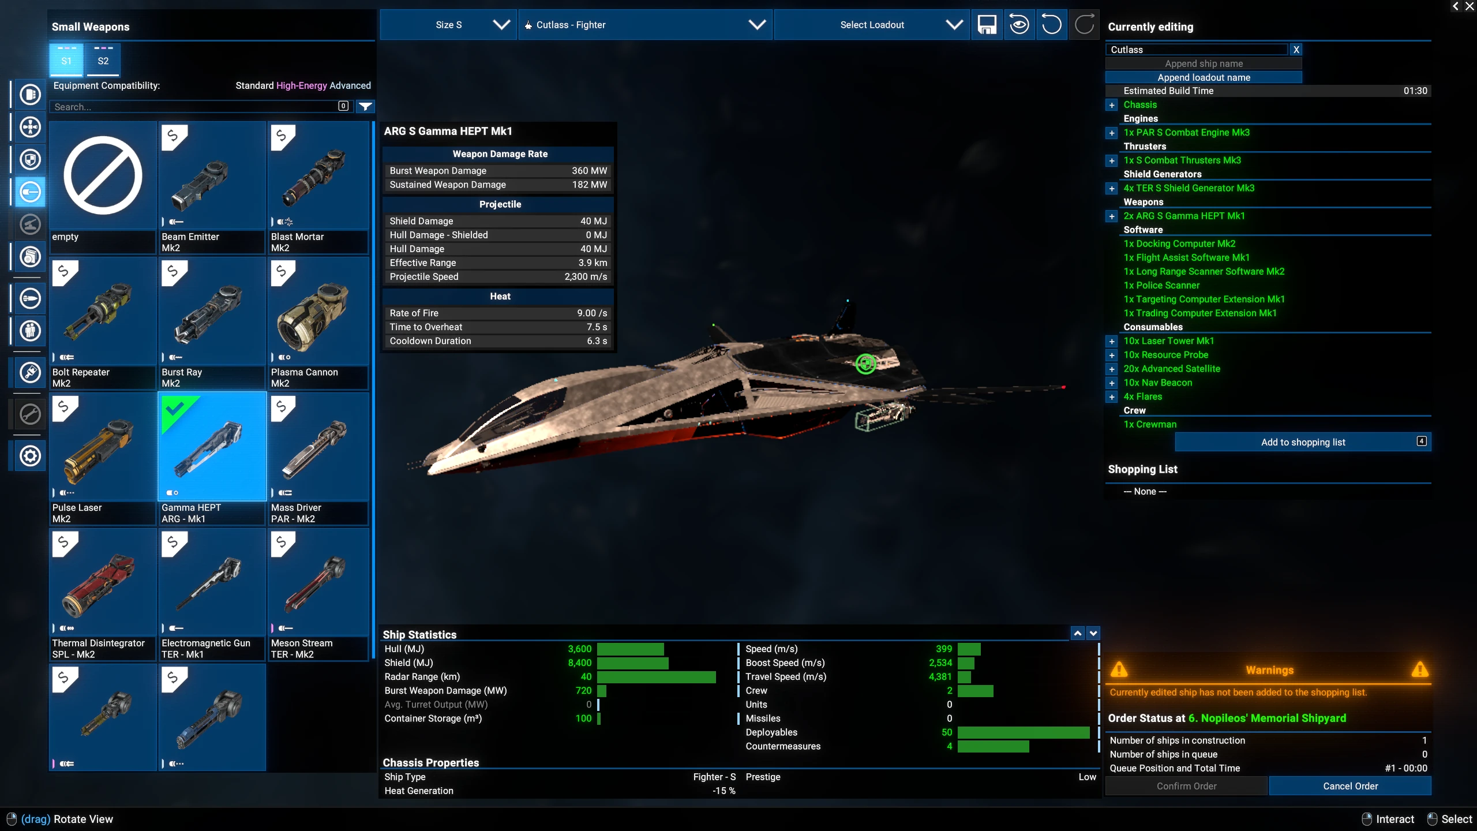Undo the last change with the undo arrow
The width and height of the screenshot is (1477, 831).
pos(1052,25)
